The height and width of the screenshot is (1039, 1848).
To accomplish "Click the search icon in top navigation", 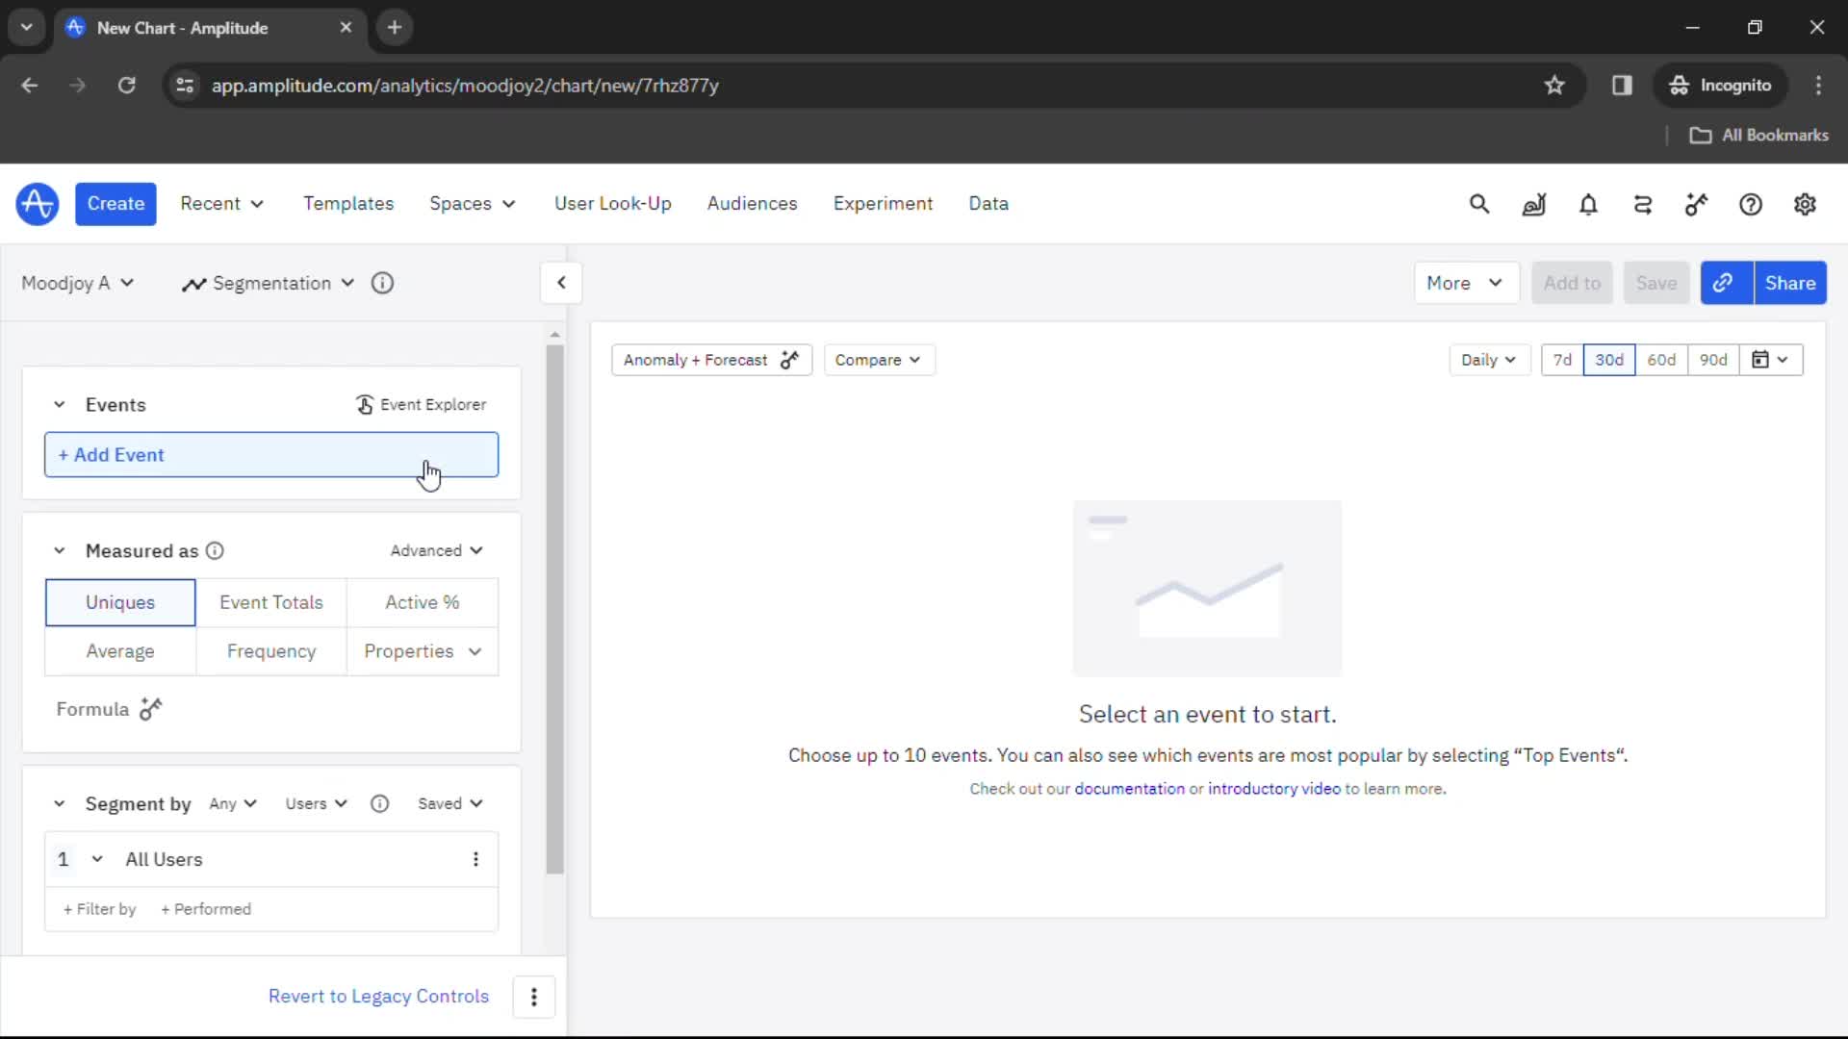I will tap(1478, 203).
